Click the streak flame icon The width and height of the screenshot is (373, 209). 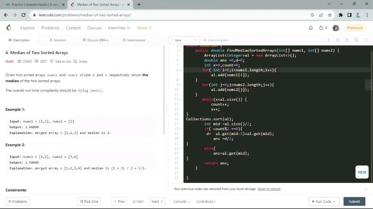[321, 28]
